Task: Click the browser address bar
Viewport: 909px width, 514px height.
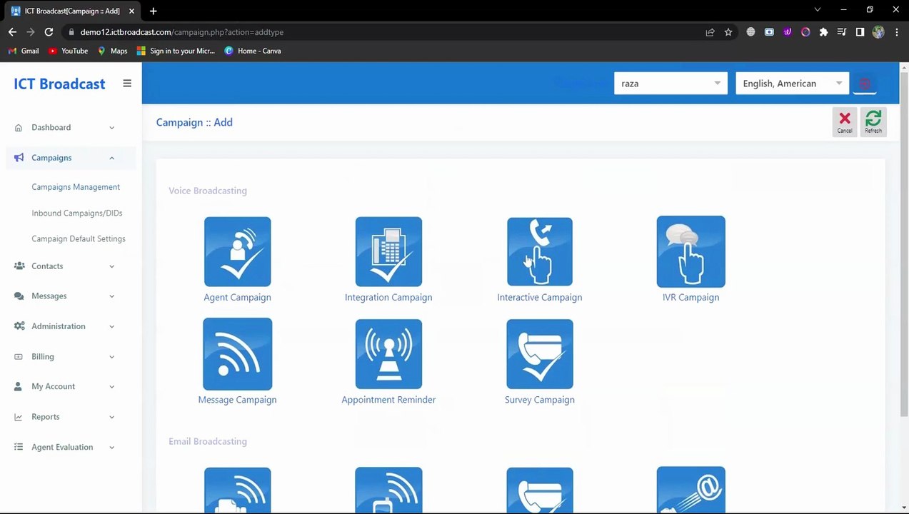Action: point(386,32)
